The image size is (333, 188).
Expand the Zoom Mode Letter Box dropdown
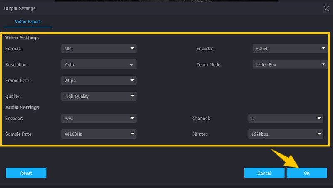pyautogui.click(x=290, y=65)
